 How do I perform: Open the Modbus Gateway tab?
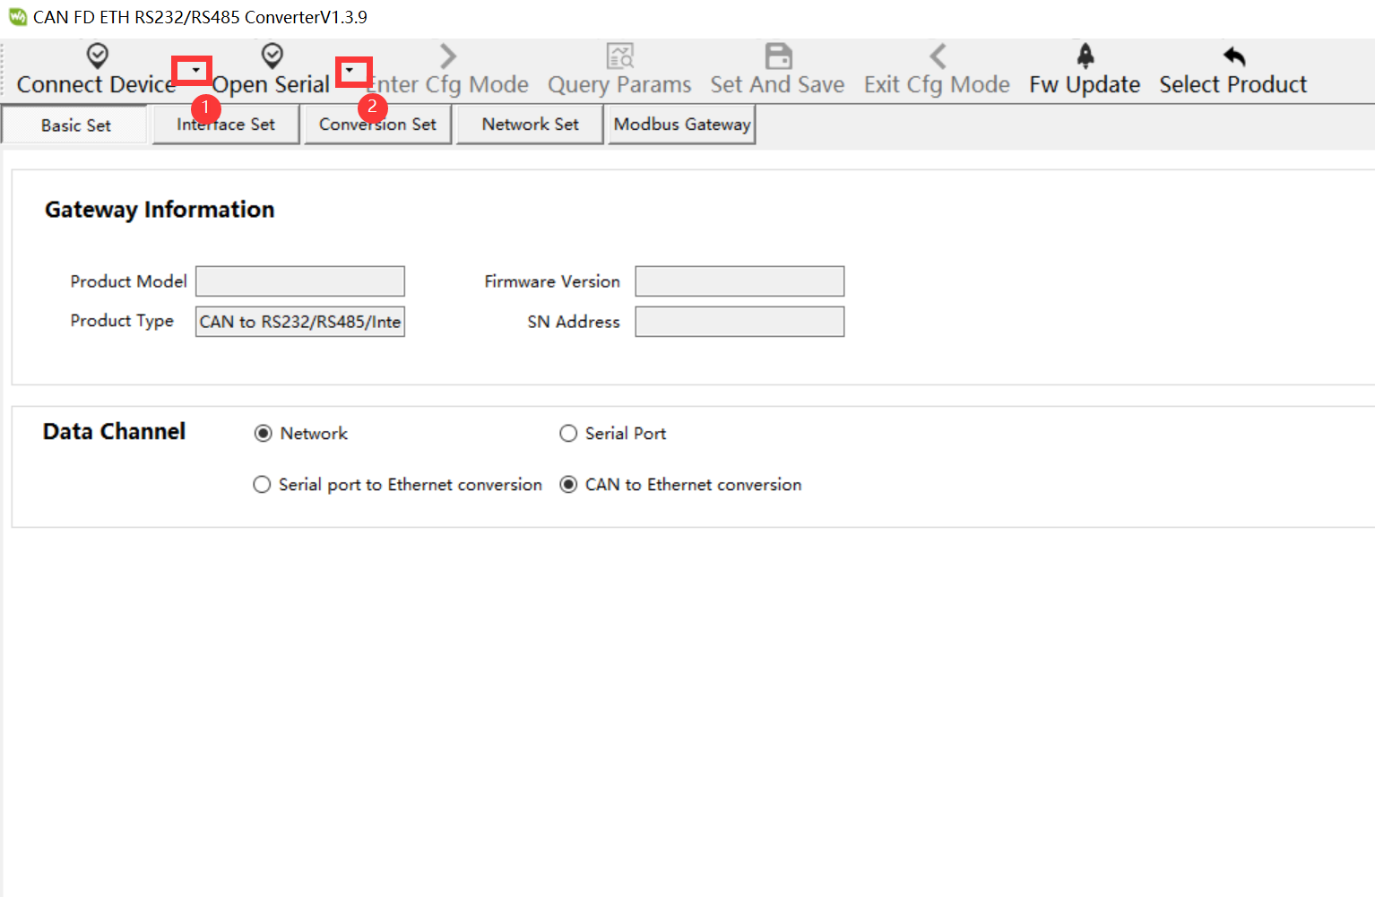pyautogui.click(x=681, y=125)
